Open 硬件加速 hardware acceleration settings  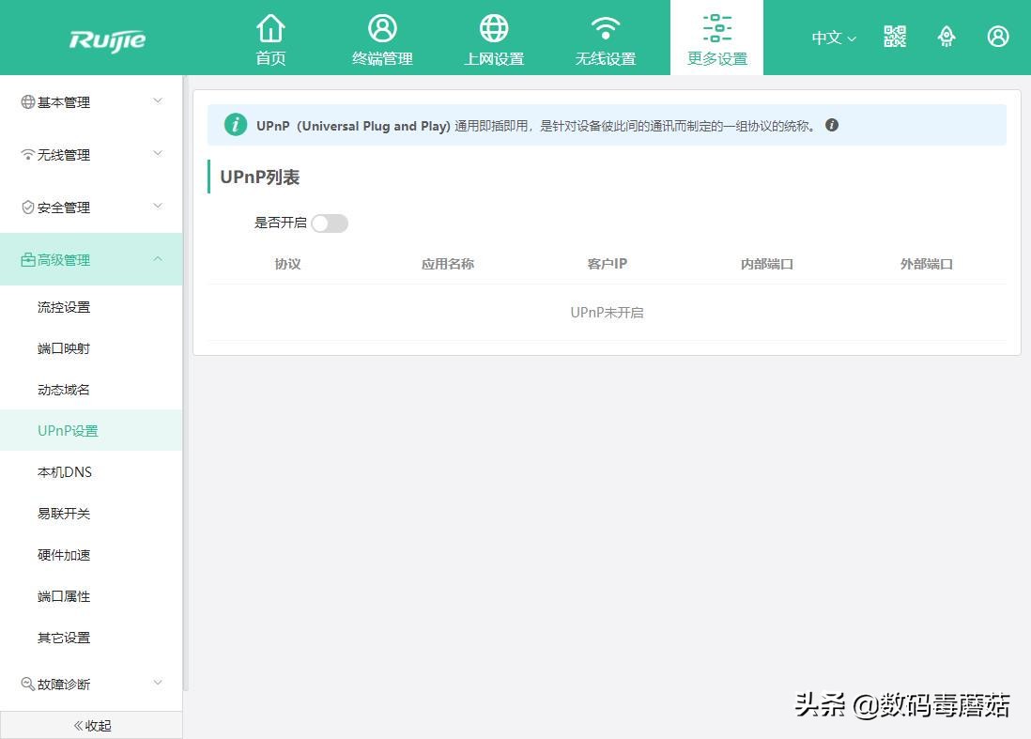63,554
